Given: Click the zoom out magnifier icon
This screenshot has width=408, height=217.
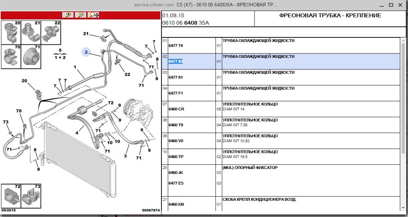Looking at the screenshot, I should [x=81, y=15].
